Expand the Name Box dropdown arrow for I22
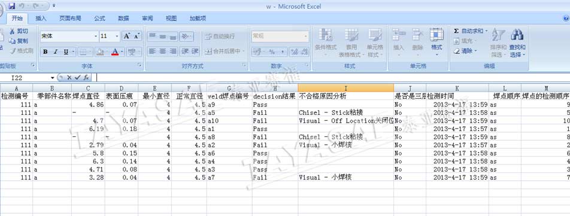570x216 pixels. [x=53, y=78]
